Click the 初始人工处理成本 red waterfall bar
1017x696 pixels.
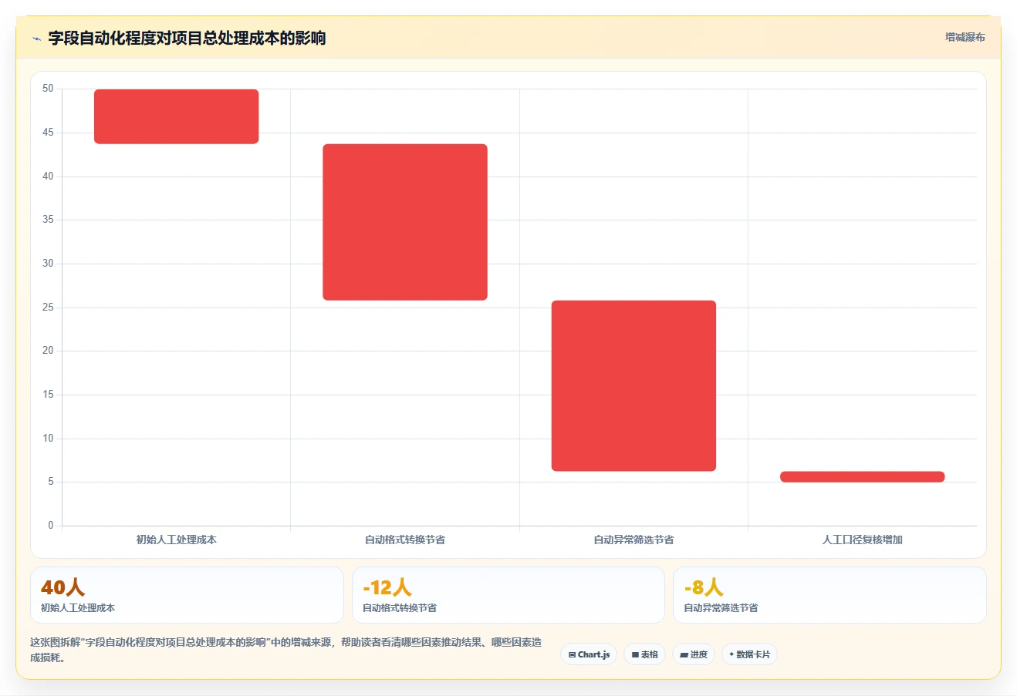(176, 116)
